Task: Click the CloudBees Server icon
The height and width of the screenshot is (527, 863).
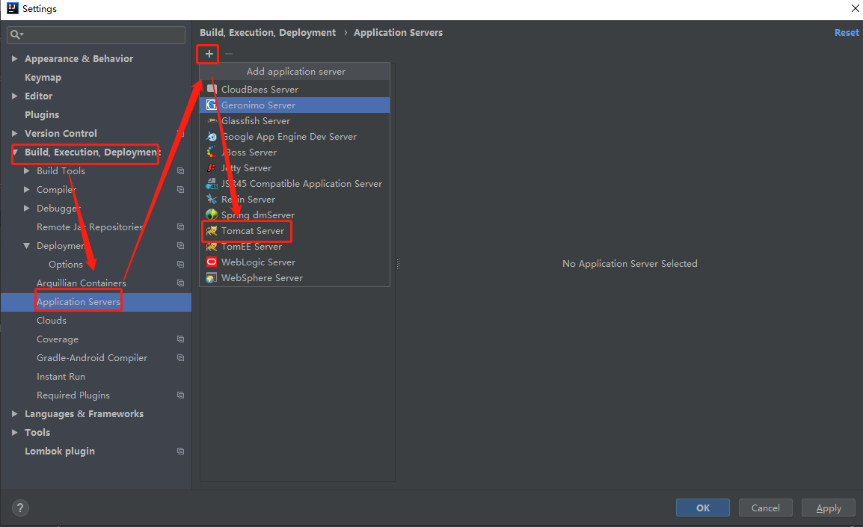Action: (x=212, y=89)
